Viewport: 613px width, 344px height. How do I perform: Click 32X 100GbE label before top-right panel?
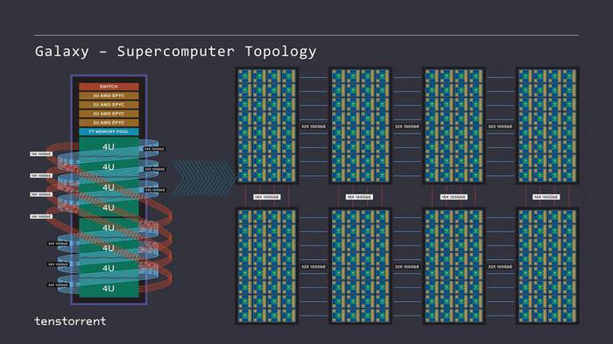[500, 127]
